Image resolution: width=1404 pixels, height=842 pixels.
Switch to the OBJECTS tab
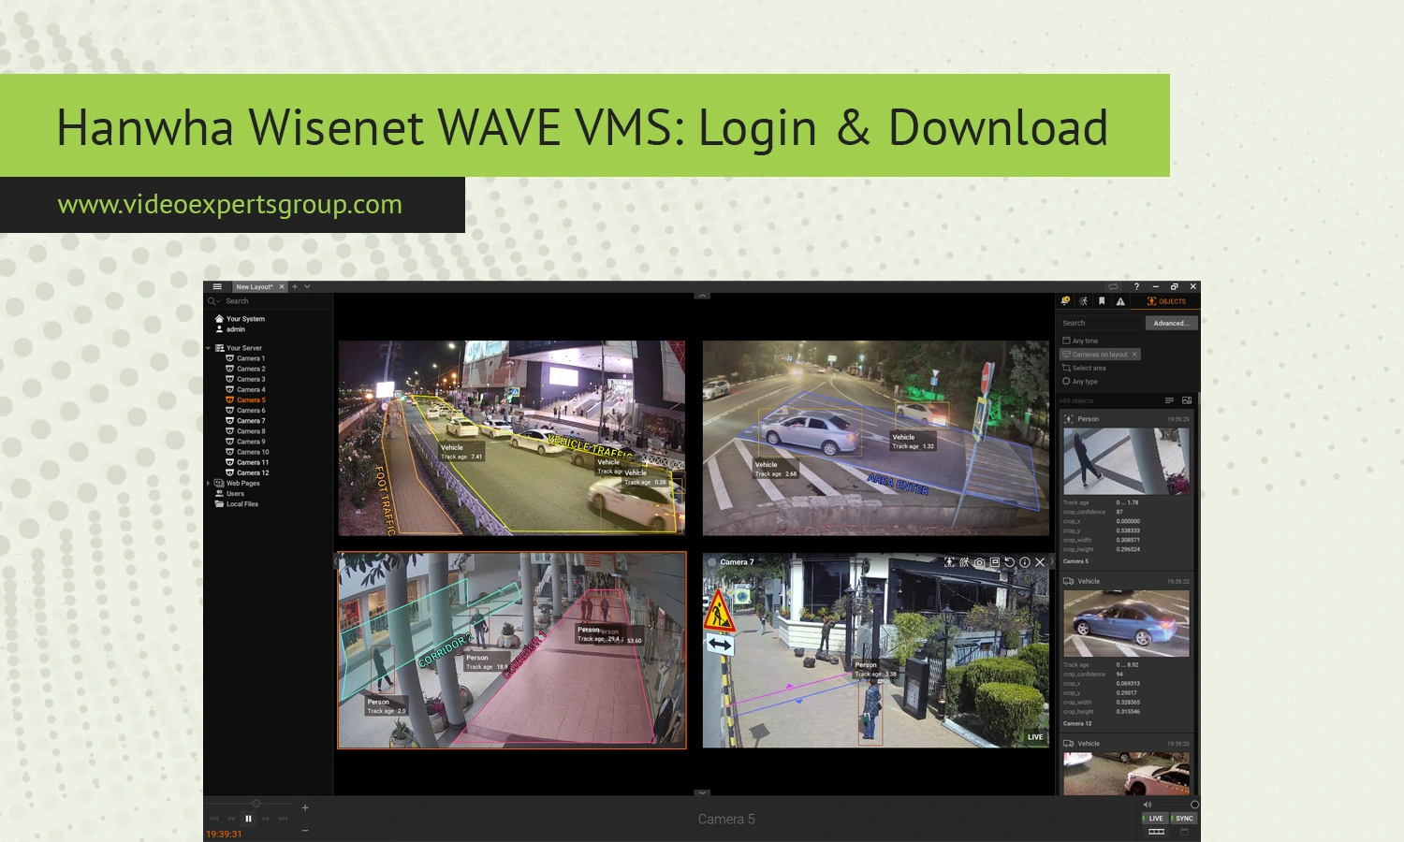click(x=1166, y=301)
